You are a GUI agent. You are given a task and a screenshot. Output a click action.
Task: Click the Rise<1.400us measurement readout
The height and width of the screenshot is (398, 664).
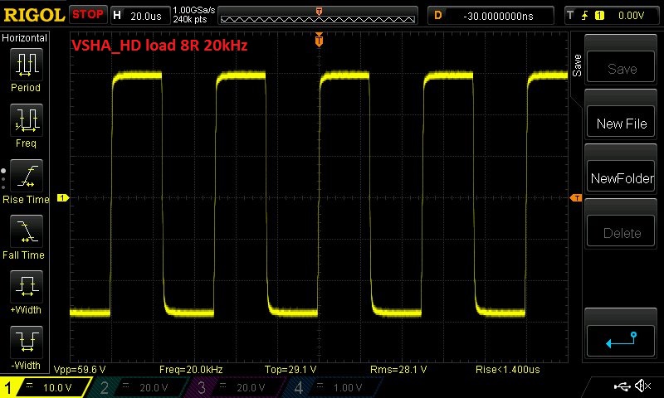pyautogui.click(x=508, y=369)
